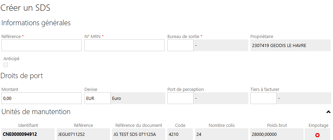Click the Devise EUR currency field

[x=97, y=98]
